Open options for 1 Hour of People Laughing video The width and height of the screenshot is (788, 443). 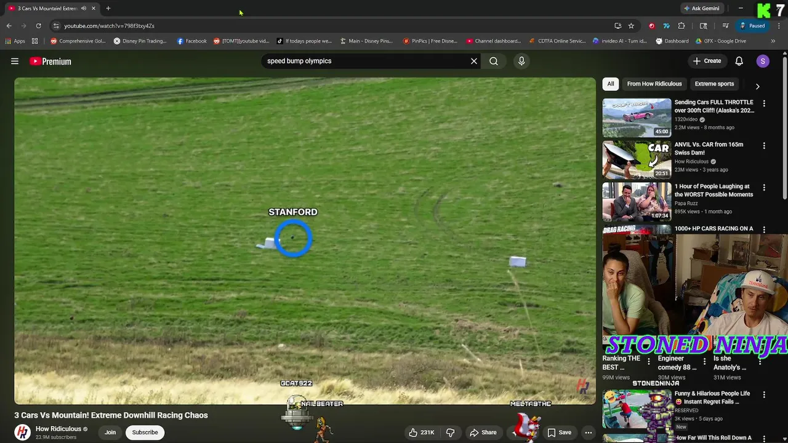764,188
